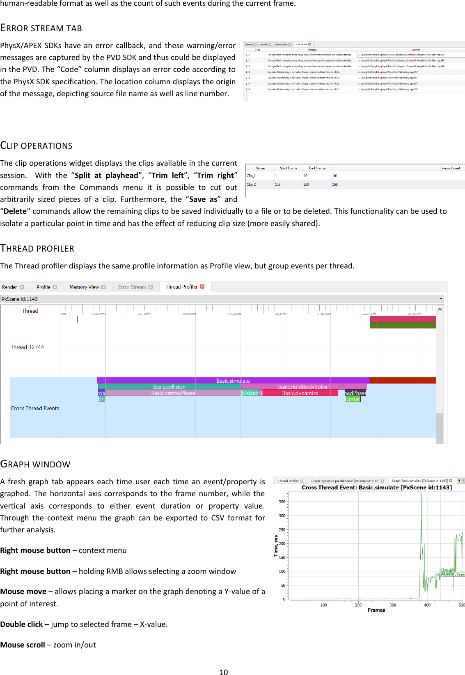The height and width of the screenshot is (675, 465).
Task: Click the island event bar next to Basic.dynamics
Action: point(250,393)
